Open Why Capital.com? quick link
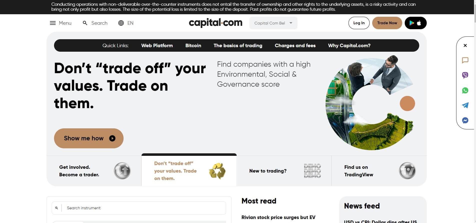This screenshot has width=476, height=223. [349, 45]
